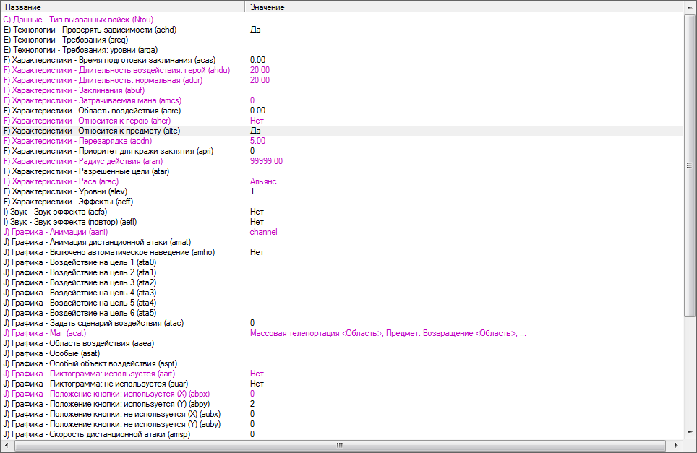The width and height of the screenshot is (697, 453).
Task: Click the vertical scrollbar up arrow
Action: tap(690, 7)
